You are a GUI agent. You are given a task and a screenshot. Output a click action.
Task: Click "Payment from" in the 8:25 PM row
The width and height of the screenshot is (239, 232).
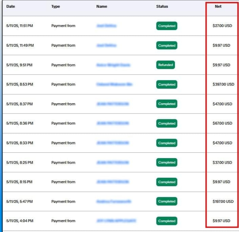coord(63,163)
